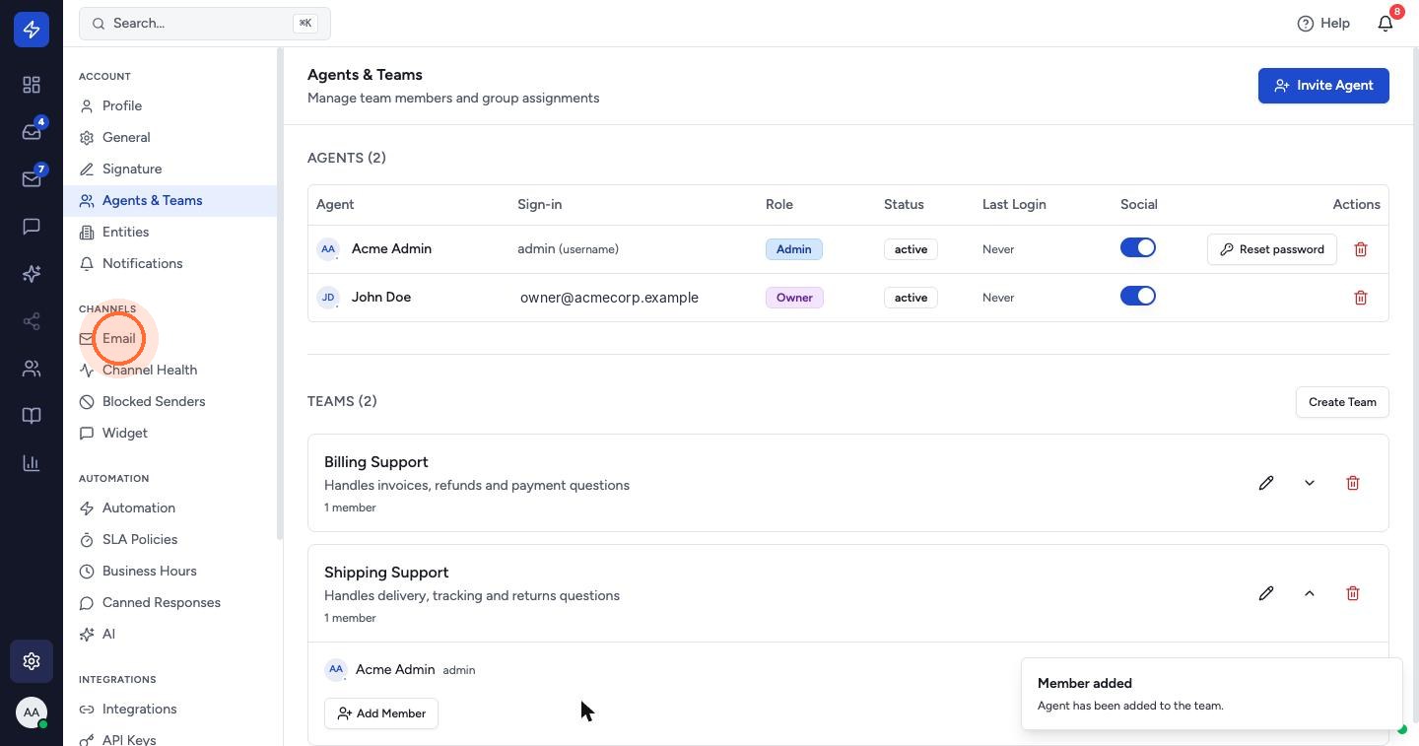The height and width of the screenshot is (746, 1419).
Task: Open Blocked Senders page
Action: coord(170,401)
